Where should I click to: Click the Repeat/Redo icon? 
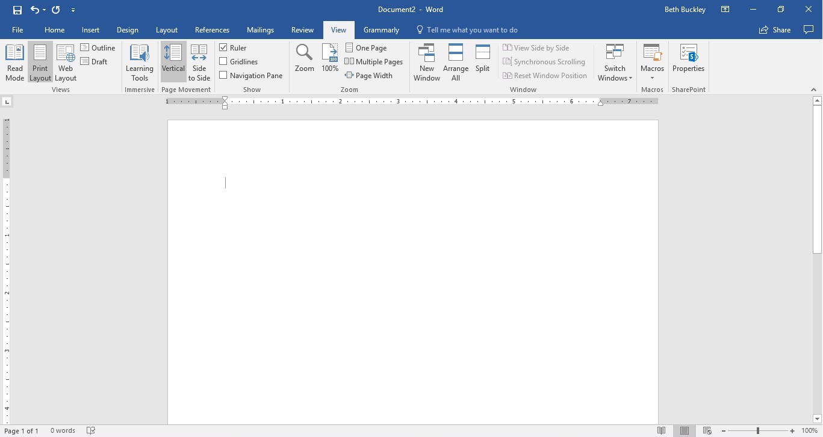56,10
